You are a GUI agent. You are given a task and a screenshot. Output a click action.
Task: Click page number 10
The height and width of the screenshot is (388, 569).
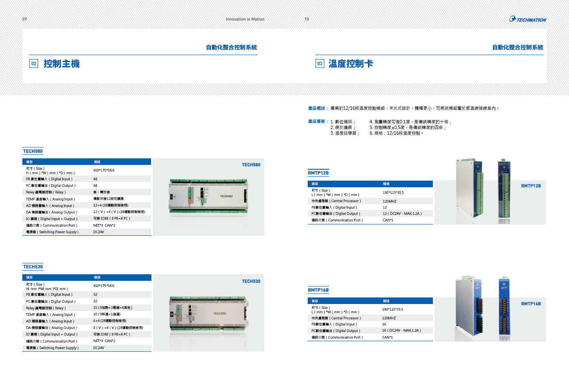tap(307, 19)
